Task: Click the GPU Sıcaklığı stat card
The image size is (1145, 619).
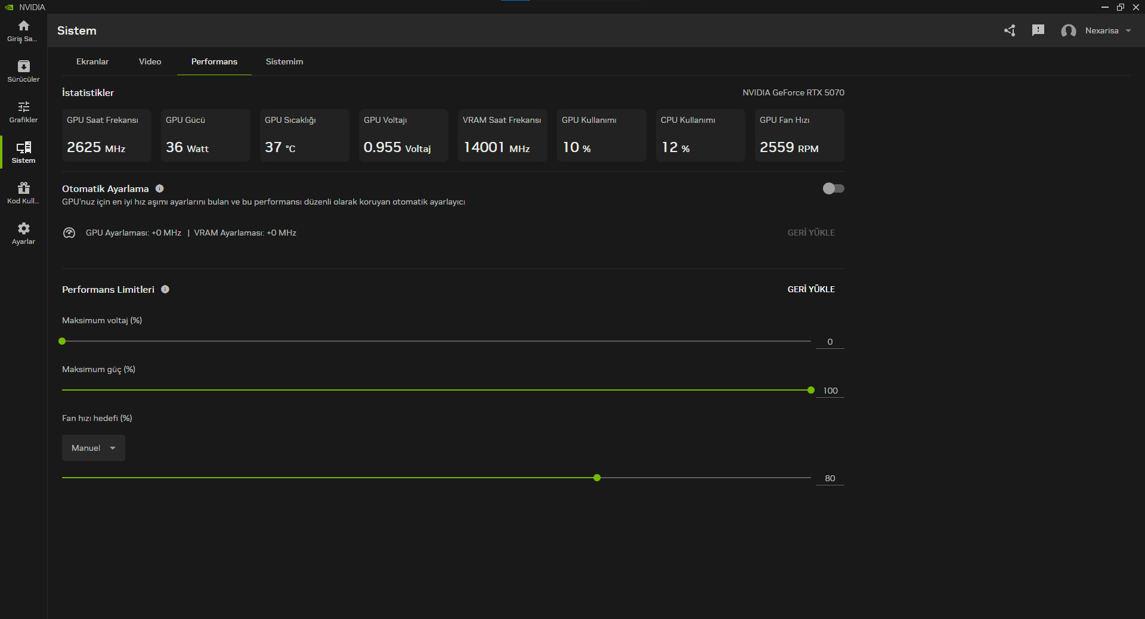Action: click(305, 135)
